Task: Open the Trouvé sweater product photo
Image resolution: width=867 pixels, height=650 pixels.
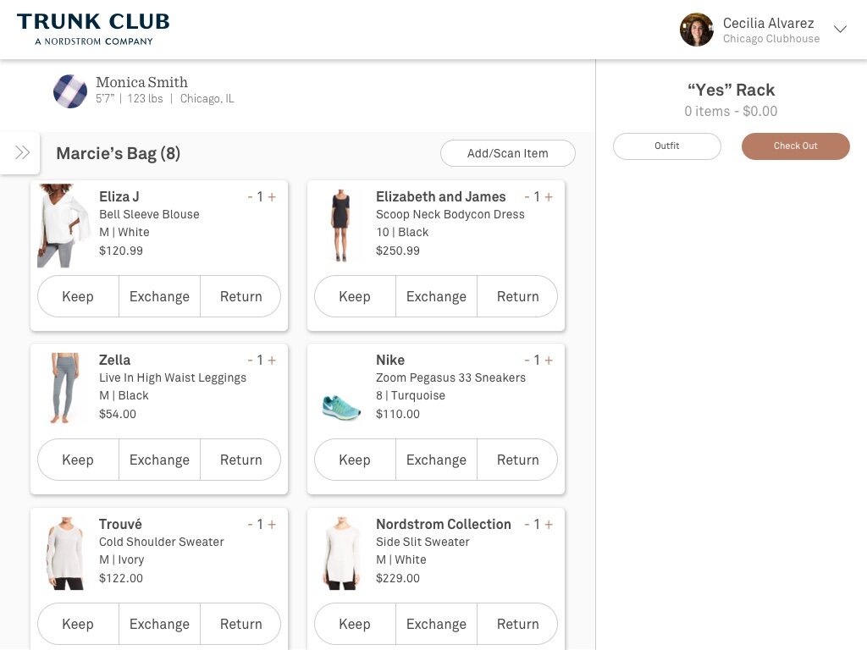Action: (x=66, y=554)
